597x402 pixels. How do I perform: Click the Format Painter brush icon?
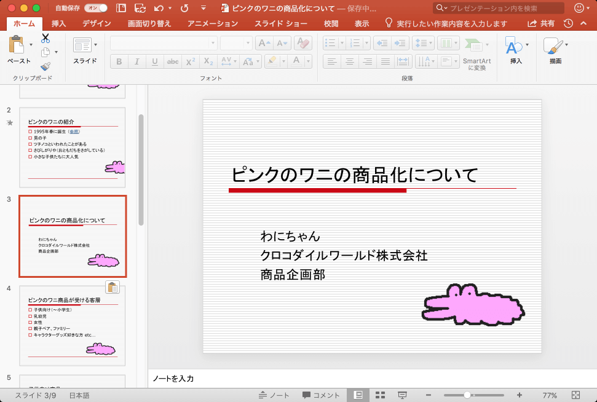click(45, 66)
